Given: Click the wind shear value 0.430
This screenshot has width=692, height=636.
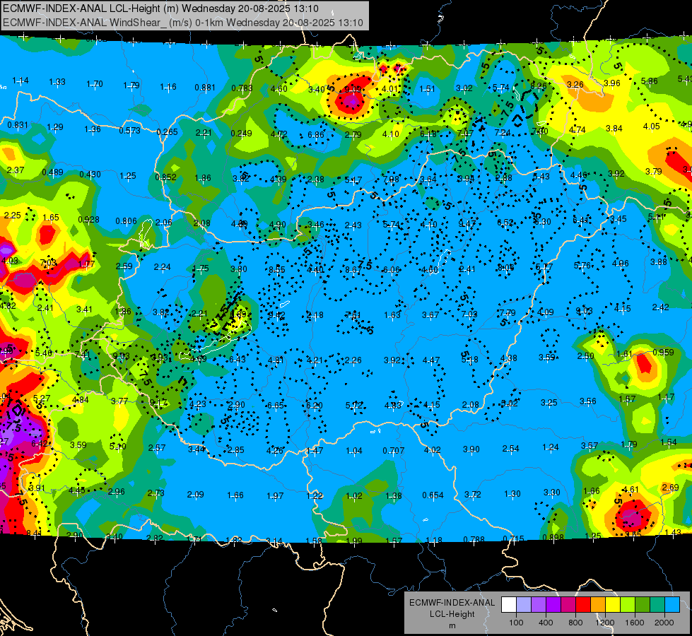Looking at the screenshot, I should [90, 175].
